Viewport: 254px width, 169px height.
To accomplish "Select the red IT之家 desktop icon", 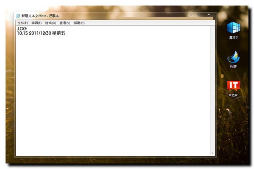I will (233, 85).
